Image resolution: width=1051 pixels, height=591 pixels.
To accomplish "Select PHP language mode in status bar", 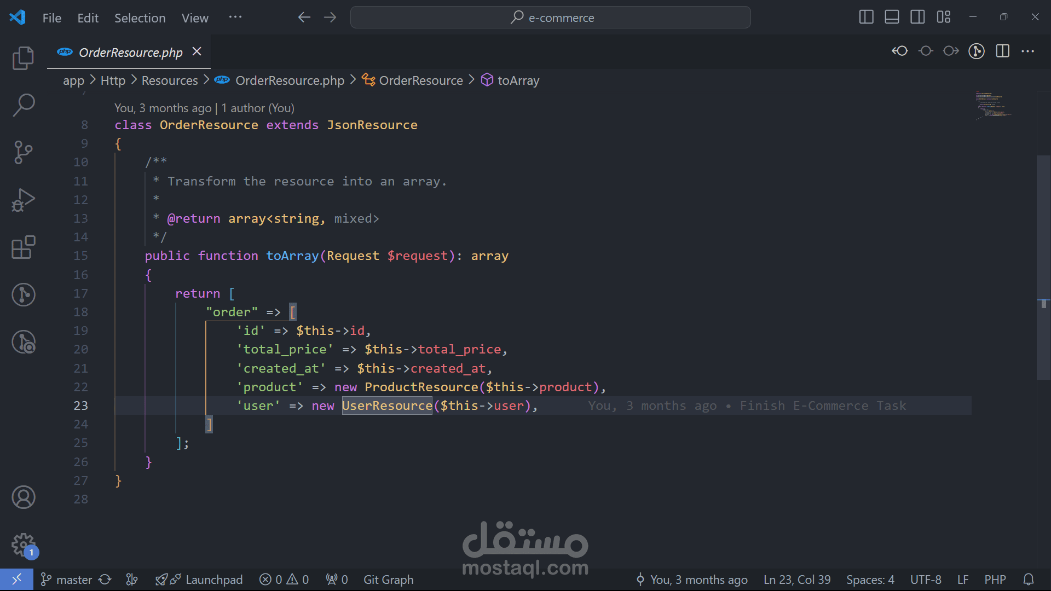I will (995, 580).
